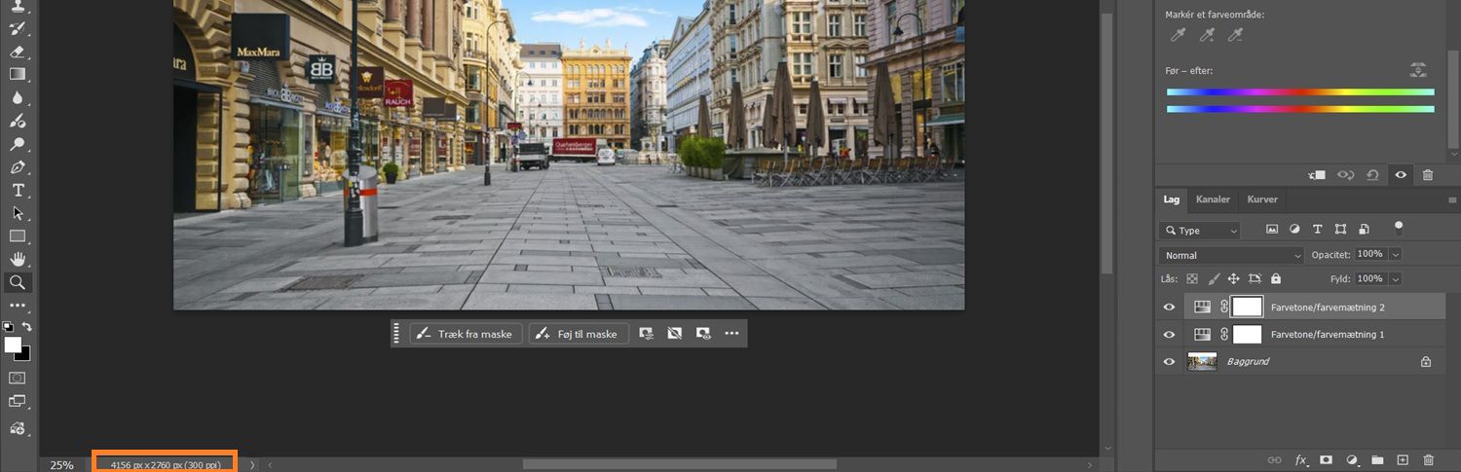Click the upper hue color bar

tap(1300, 92)
